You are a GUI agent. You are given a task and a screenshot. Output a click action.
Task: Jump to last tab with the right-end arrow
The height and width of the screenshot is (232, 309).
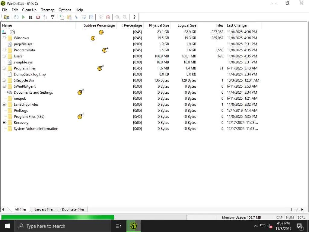(302, 210)
